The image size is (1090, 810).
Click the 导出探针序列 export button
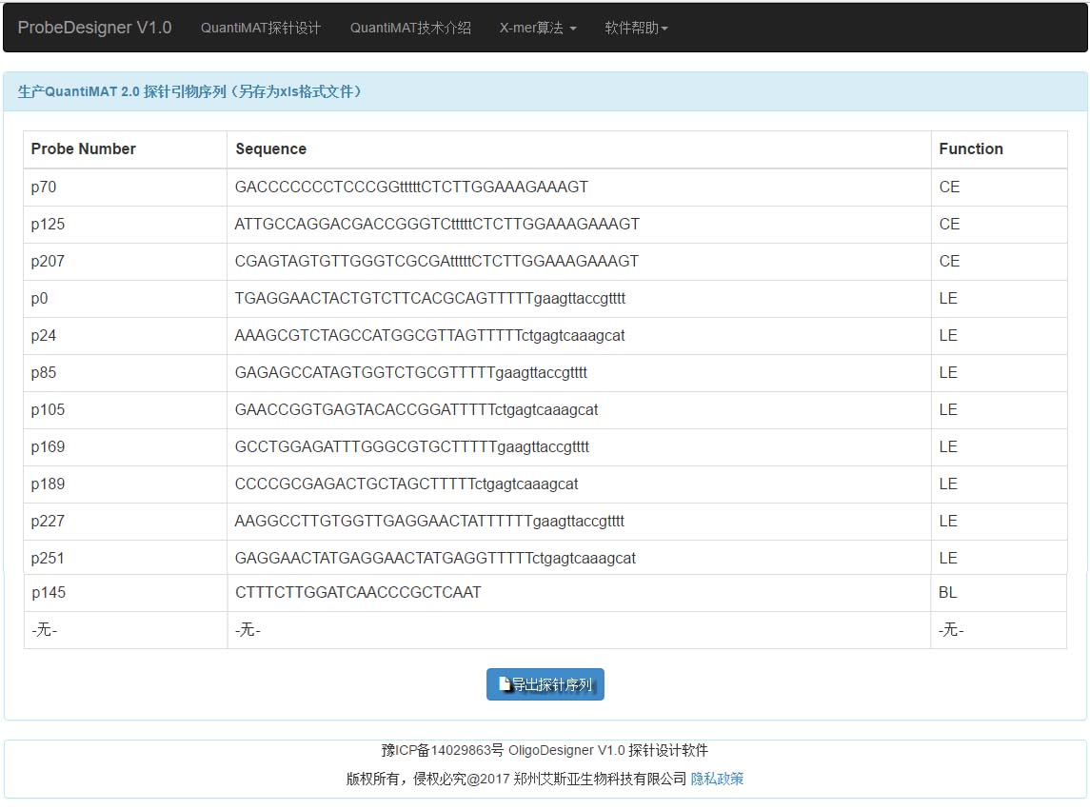[545, 684]
